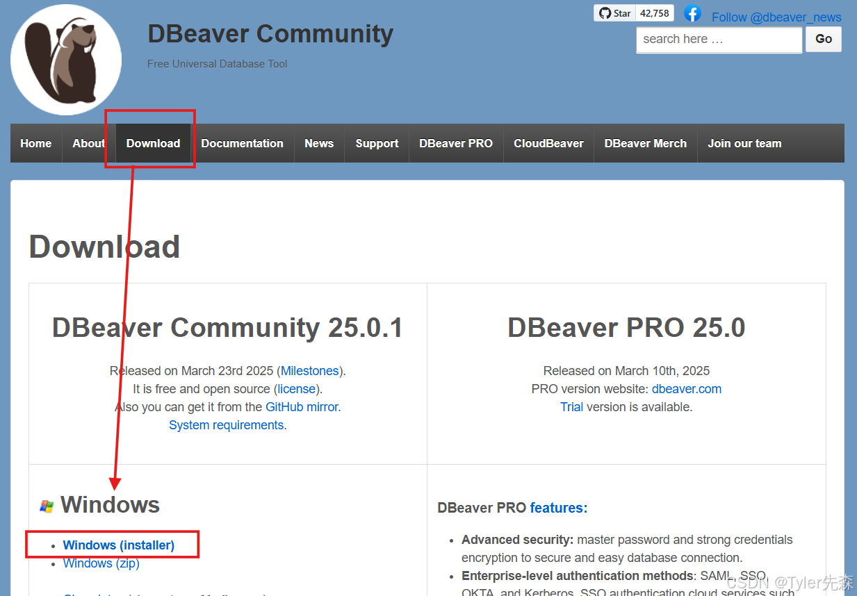Open the News menu item
This screenshot has height=596, width=857.
pos(319,143)
